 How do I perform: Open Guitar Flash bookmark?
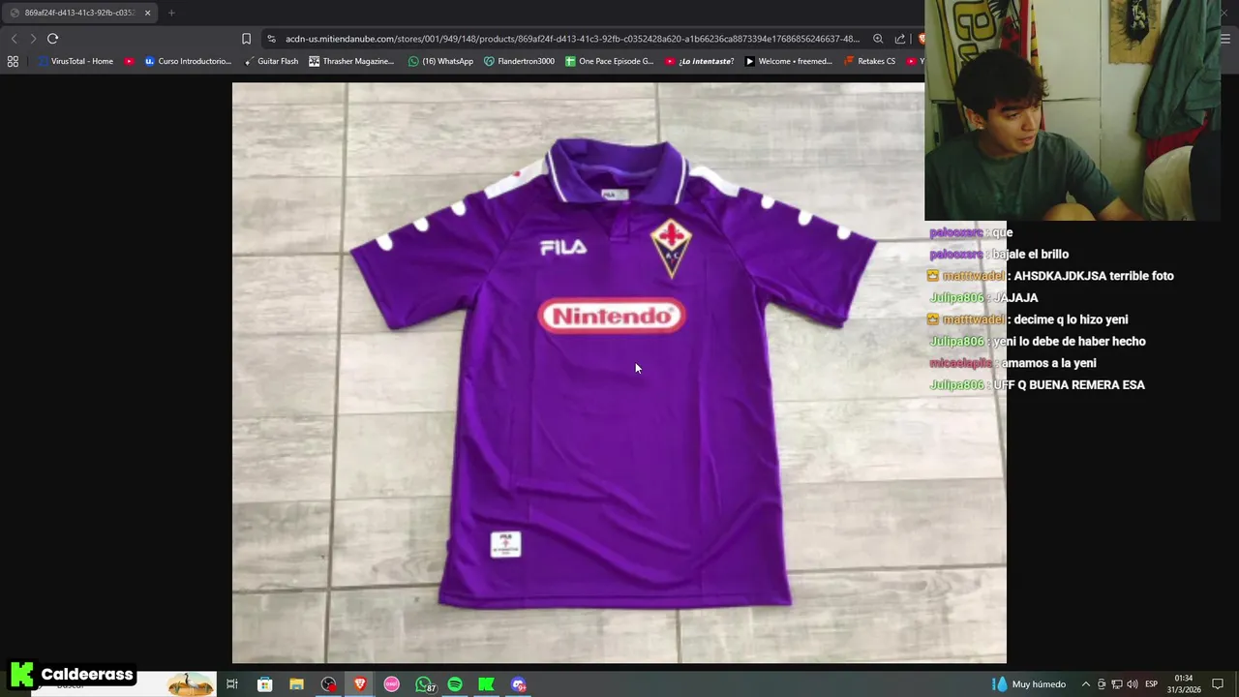click(270, 61)
